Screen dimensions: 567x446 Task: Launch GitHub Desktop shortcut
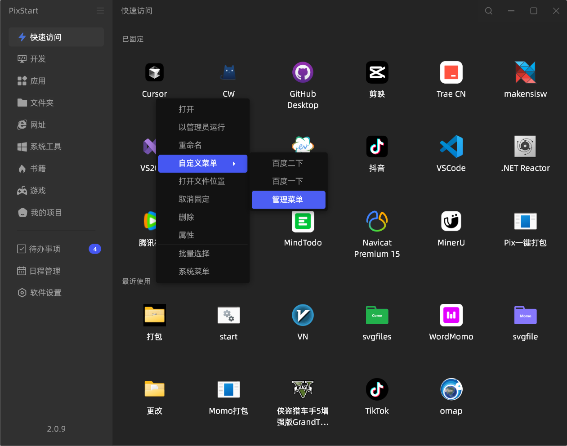(303, 72)
